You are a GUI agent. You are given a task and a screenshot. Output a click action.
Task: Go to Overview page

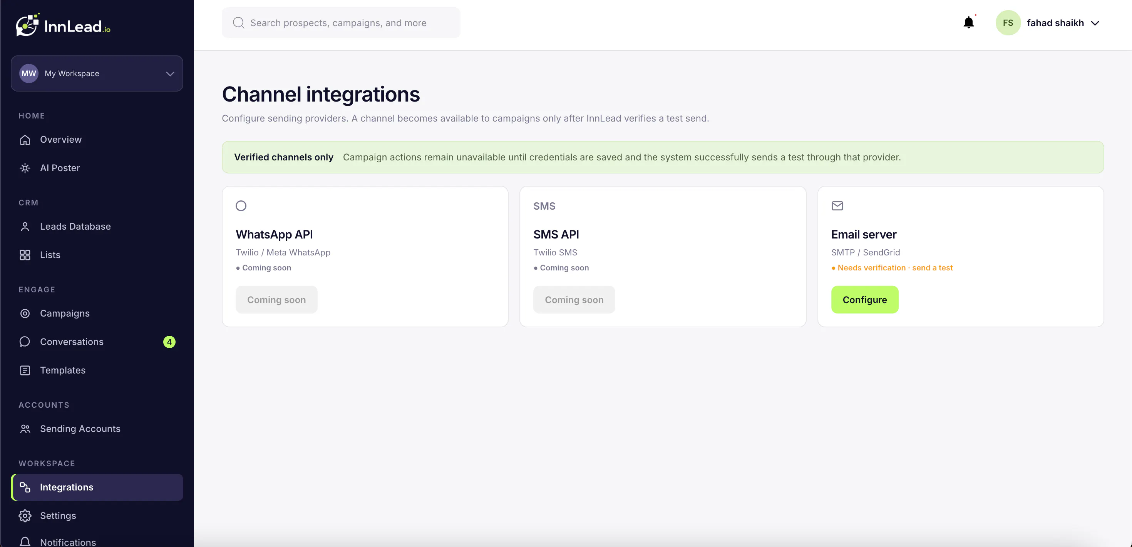tap(97, 140)
